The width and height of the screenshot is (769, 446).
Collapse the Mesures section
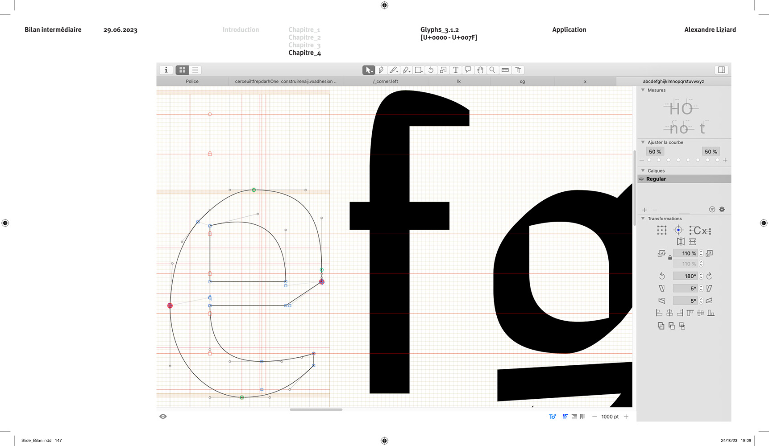coord(643,90)
